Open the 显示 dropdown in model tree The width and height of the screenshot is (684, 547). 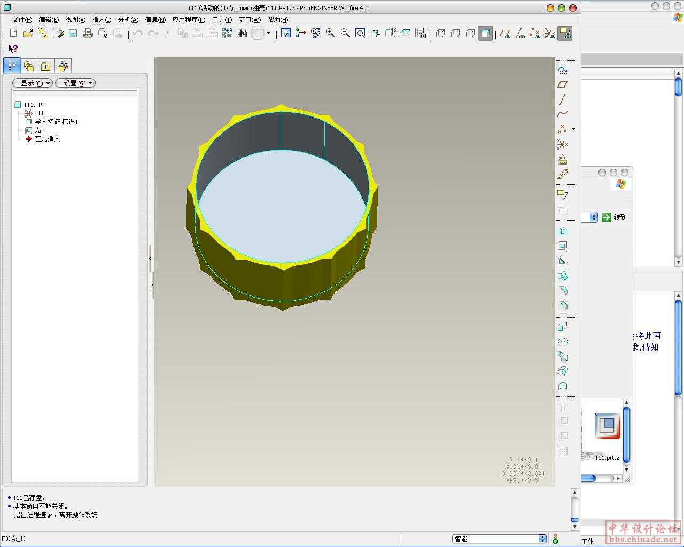(33, 83)
